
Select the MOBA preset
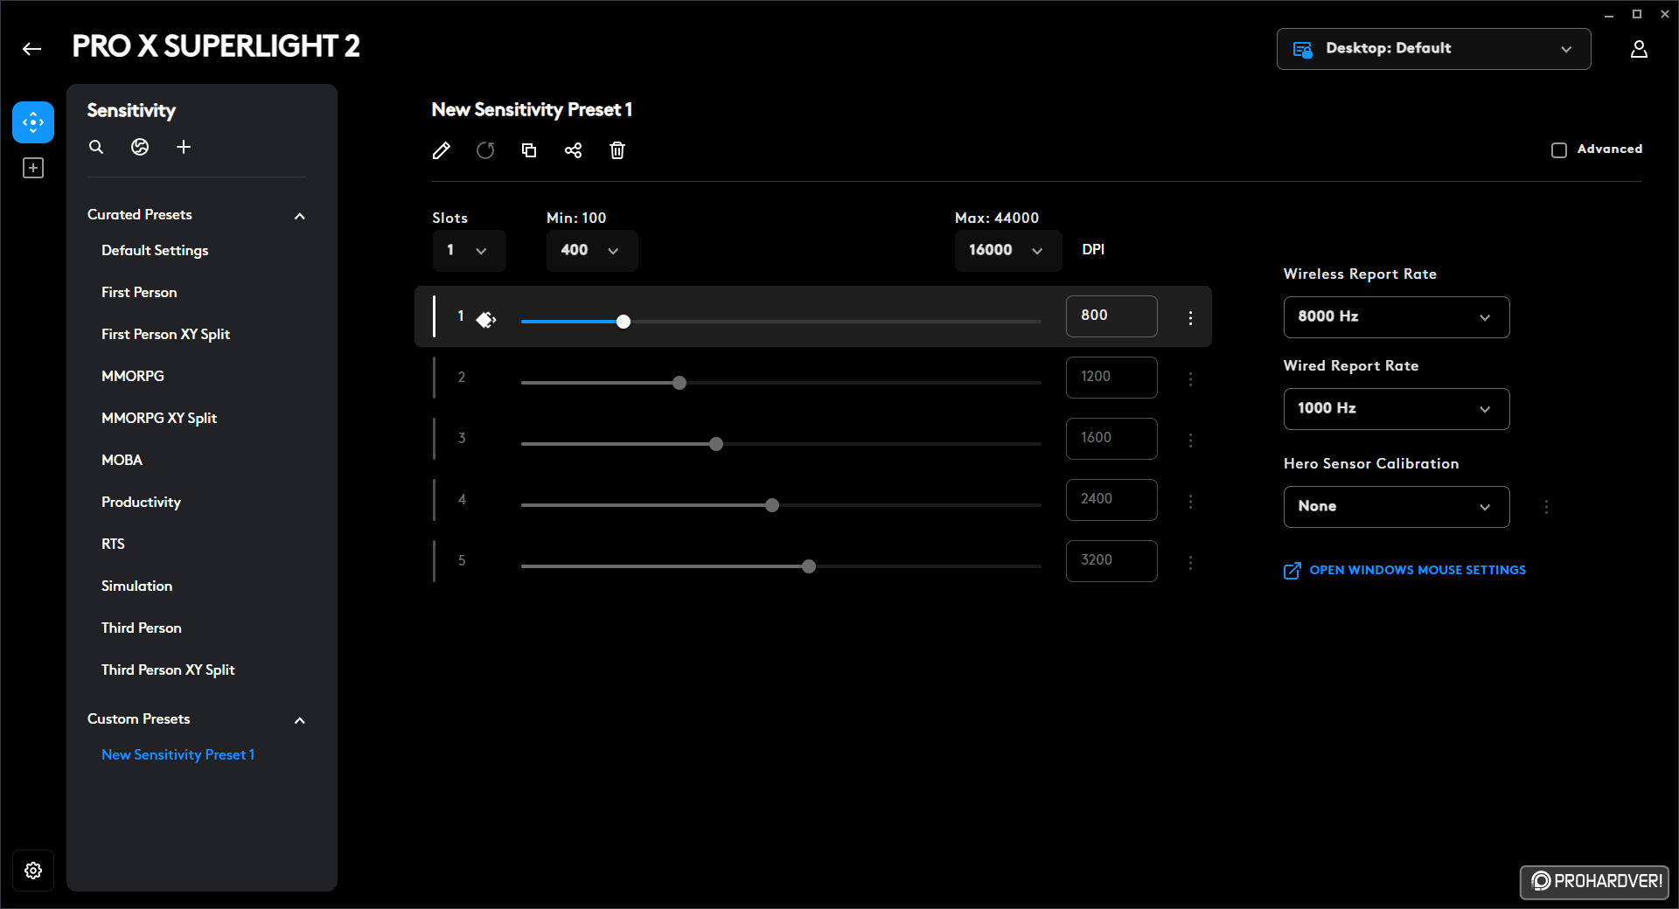122,461
